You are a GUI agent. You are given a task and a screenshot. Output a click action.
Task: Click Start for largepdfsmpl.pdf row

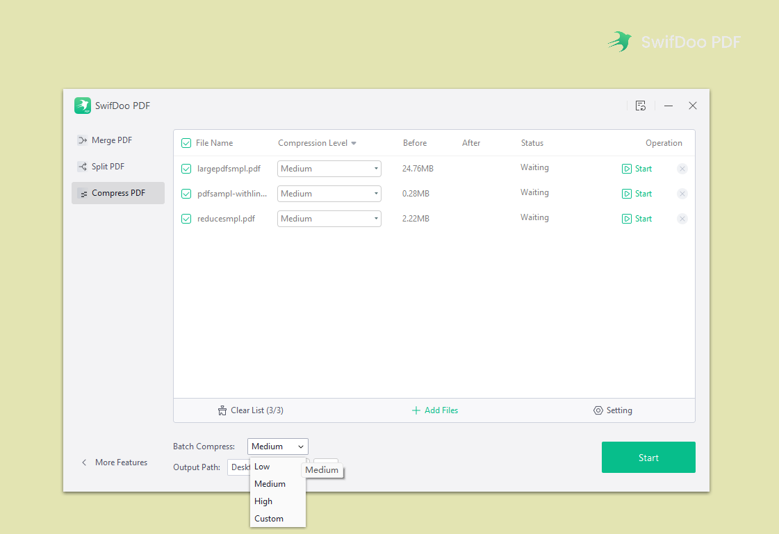(x=637, y=169)
